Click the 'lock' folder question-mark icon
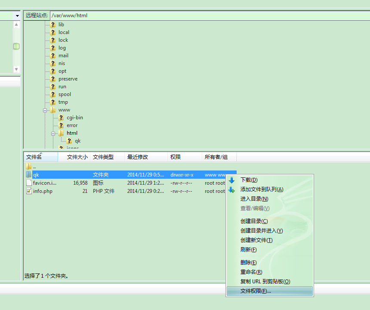Screen dimensions: 370x310 [53, 40]
